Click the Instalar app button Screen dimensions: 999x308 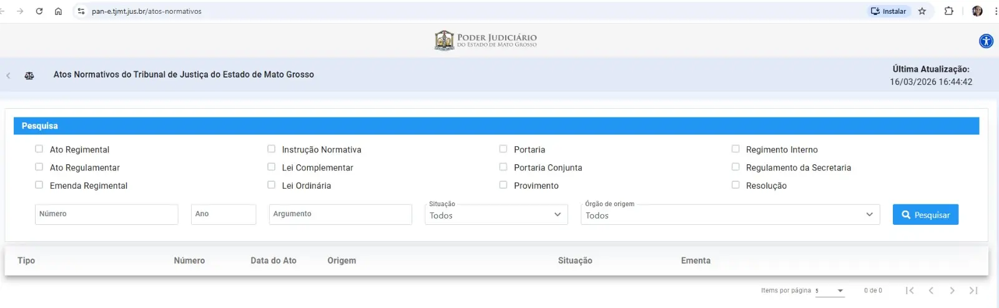tap(888, 11)
